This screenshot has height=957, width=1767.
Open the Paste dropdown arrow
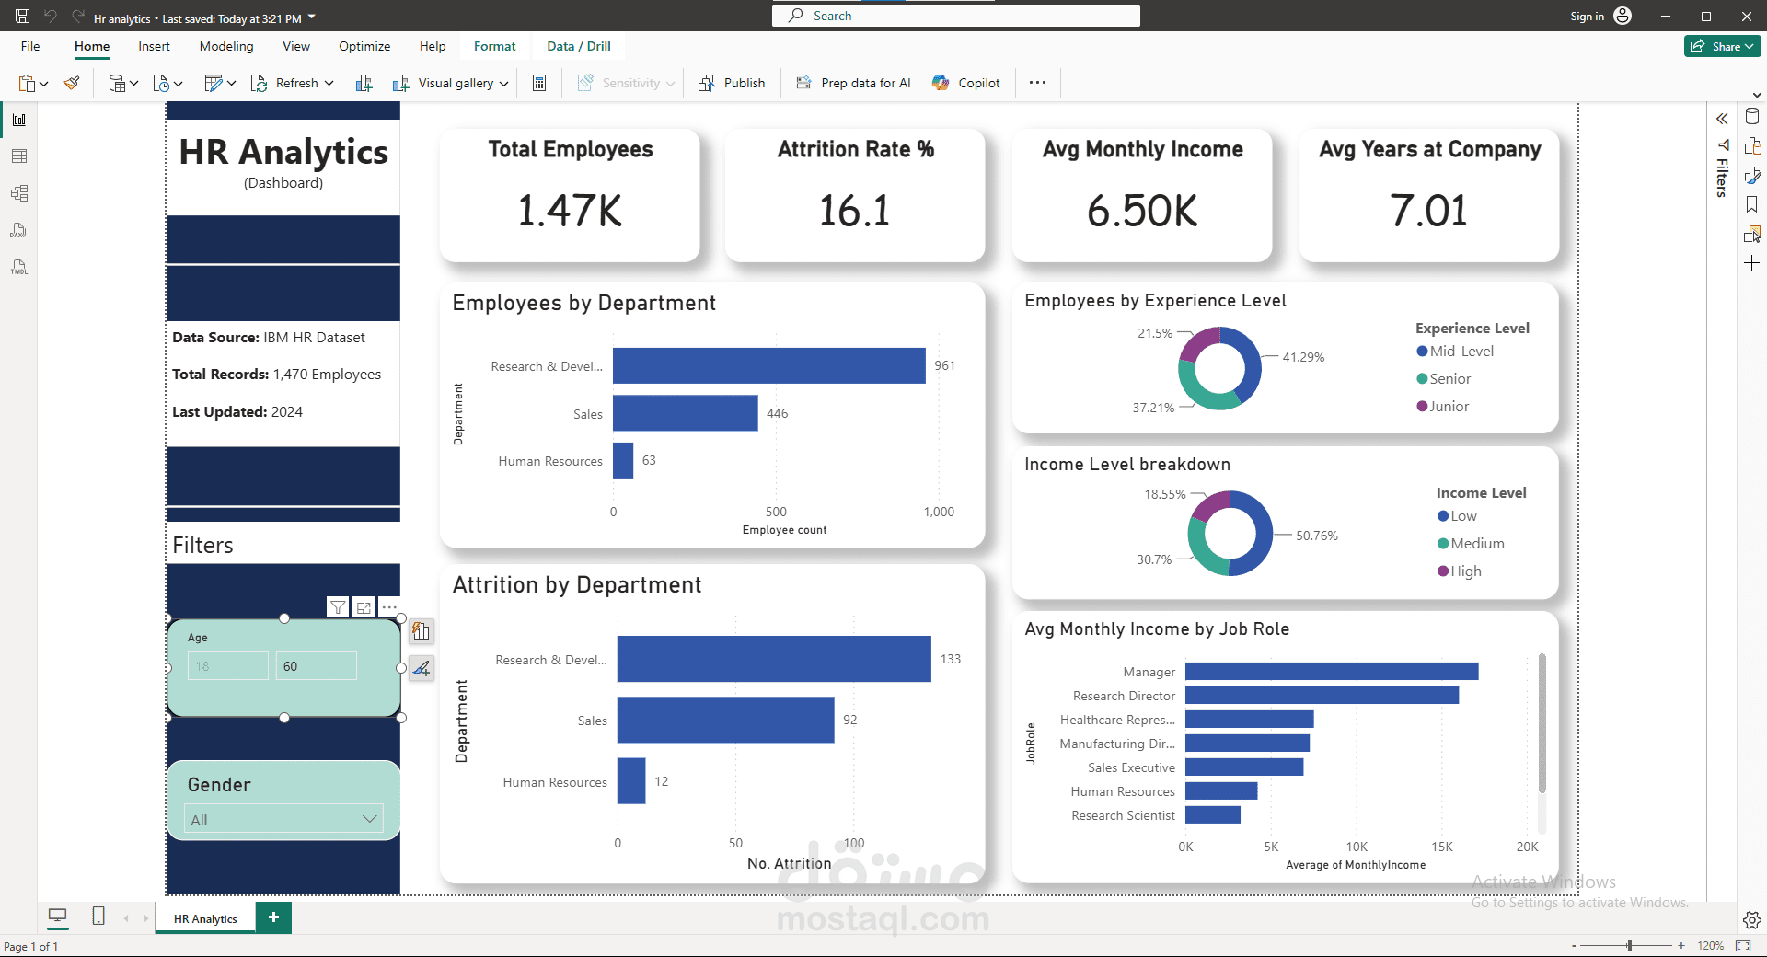tap(43, 85)
